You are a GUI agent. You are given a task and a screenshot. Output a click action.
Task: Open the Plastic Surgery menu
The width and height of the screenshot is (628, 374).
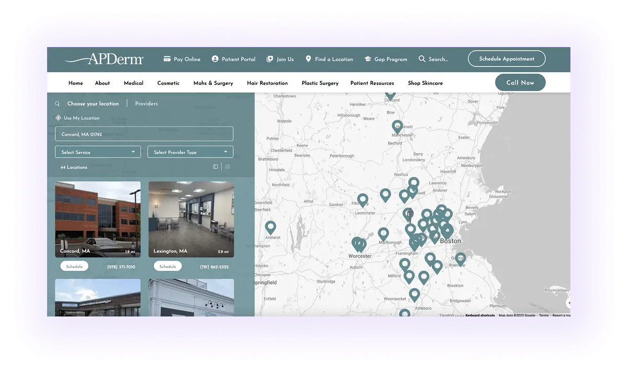pyautogui.click(x=320, y=83)
